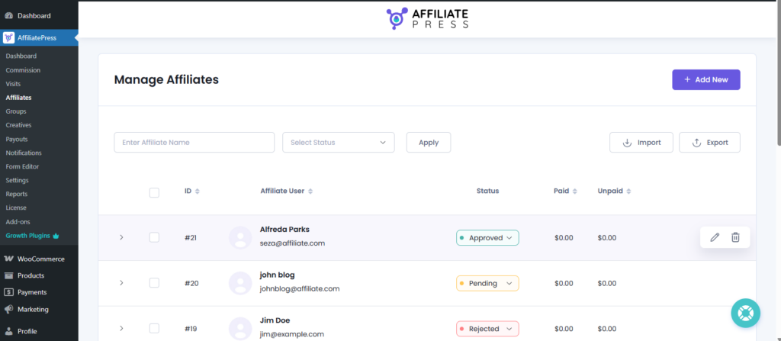Expand row details for affiliate #20
Image resolution: width=781 pixels, height=341 pixels.
click(x=121, y=283)
